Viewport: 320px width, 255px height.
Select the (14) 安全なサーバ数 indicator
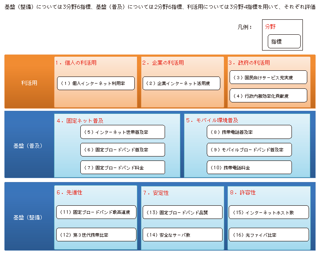183,235
